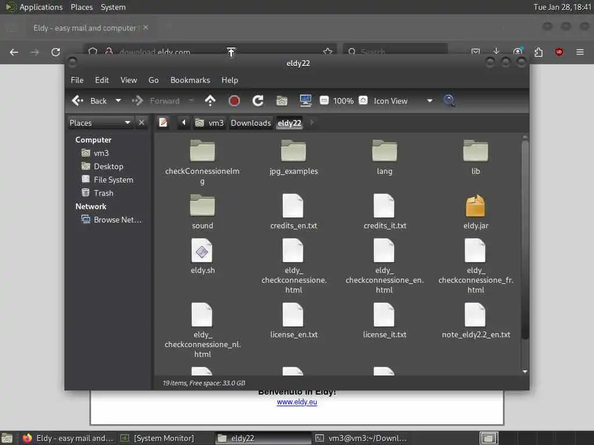Go up to the parent folder

[x=210, y=101]
